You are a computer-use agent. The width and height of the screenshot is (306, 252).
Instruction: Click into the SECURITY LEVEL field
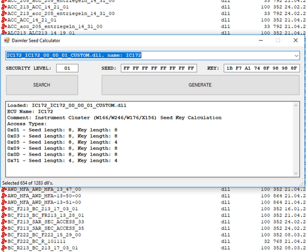(68, 68)
